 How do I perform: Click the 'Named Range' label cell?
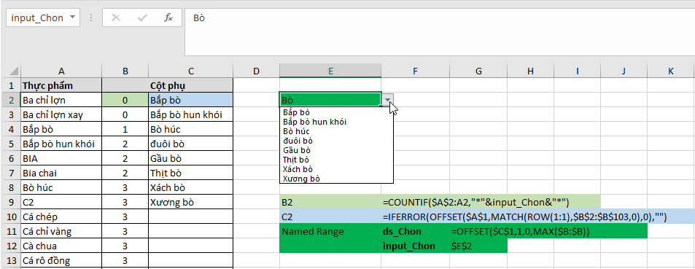(330, 231)
